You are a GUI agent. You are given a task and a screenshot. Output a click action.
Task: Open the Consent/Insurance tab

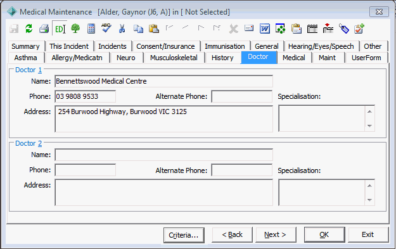click(165, 46)
